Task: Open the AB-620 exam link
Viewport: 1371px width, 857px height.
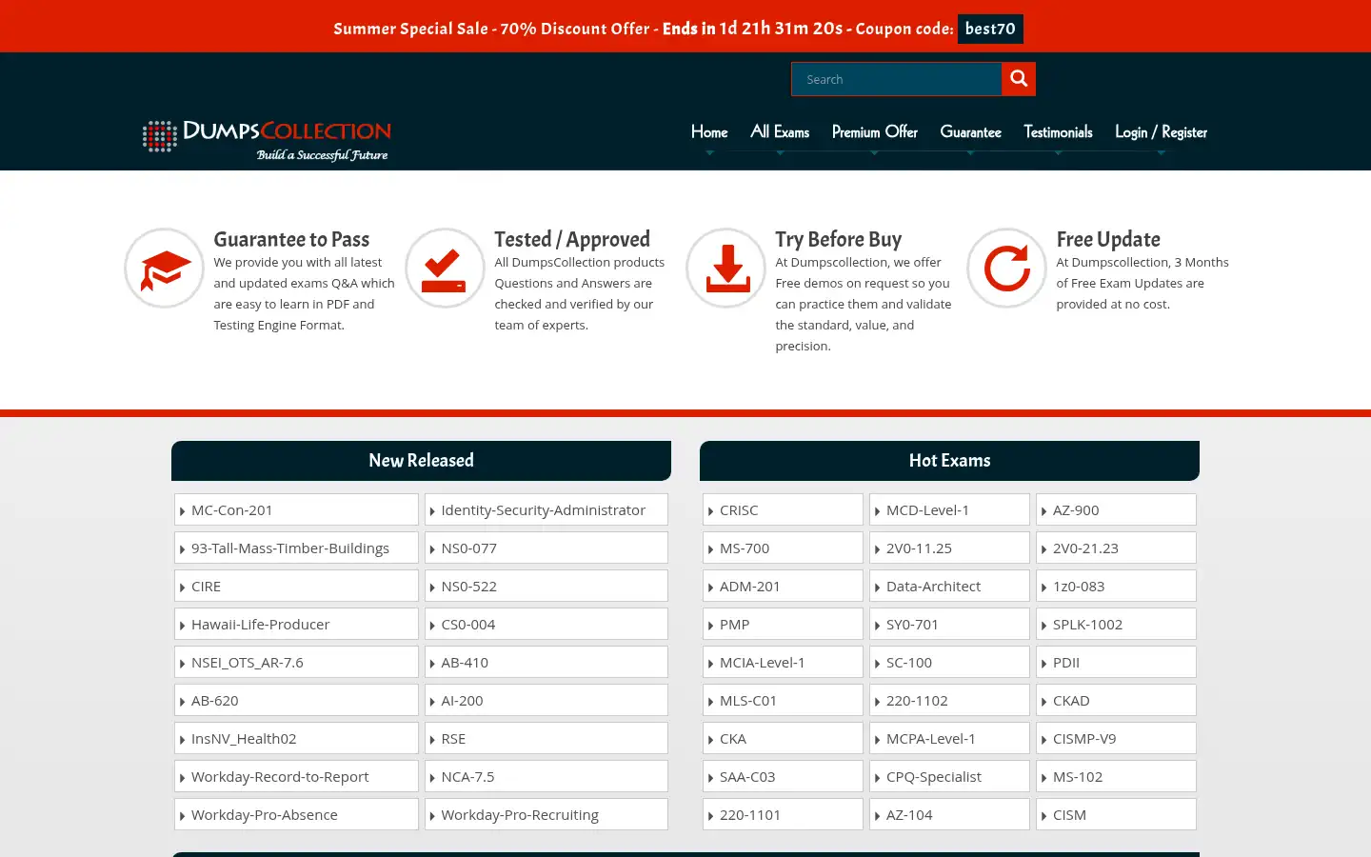Action: [296, 700]
